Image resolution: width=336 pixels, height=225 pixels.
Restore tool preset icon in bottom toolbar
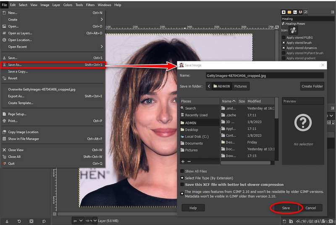tap(19, 221)
